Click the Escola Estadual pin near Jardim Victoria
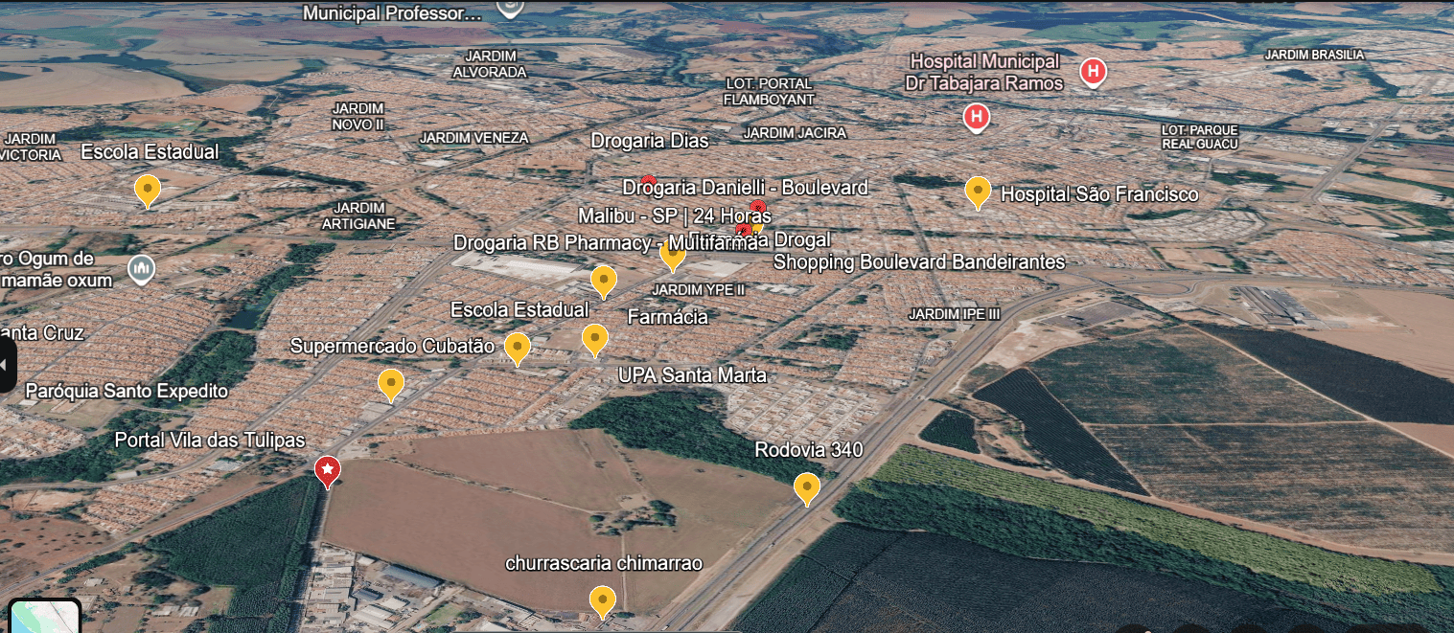The height and width of the screenshot is (633, 1454). (x=147, y=191)
